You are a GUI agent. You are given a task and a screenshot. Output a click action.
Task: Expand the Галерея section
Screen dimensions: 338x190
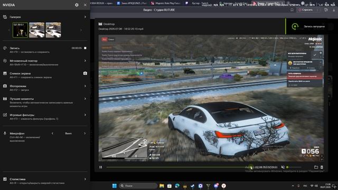pyautogui.click(x=85, y=17)
